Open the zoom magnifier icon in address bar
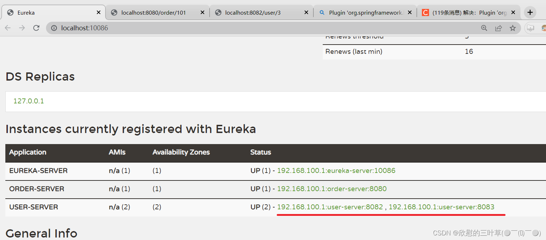 pyautogui.click(x=484, y=28)
